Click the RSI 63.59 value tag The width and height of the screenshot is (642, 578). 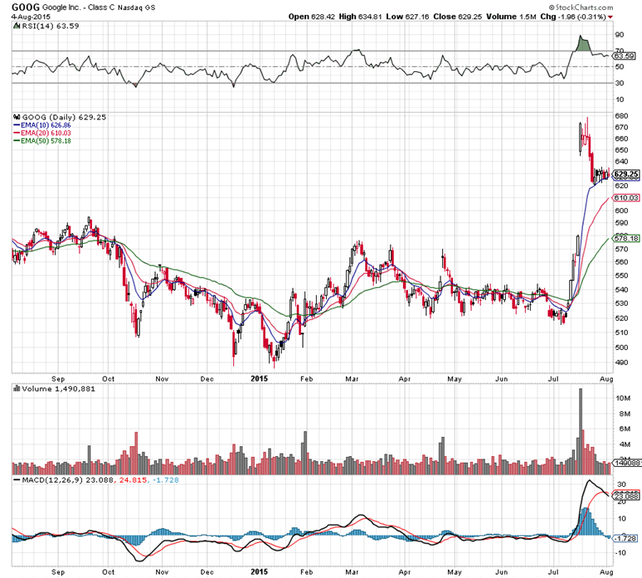(624, 56)
